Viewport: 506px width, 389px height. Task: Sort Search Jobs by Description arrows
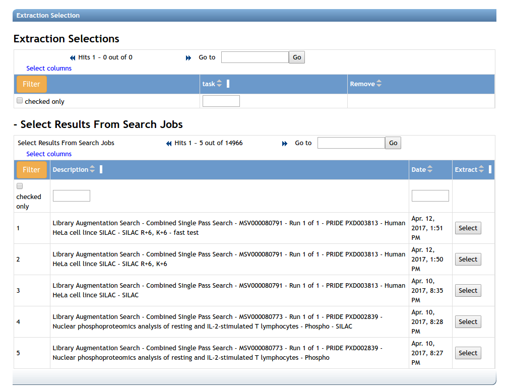92,170
